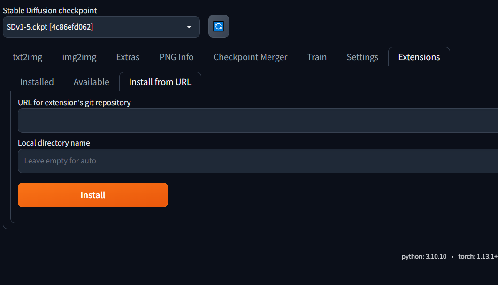Click the Local directory name label
Viewport: 498px width, 285px height.
pos(54,143)
